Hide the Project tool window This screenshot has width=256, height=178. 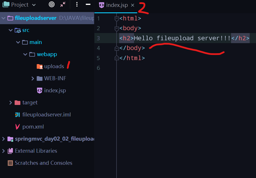click(x=88, y=4)
